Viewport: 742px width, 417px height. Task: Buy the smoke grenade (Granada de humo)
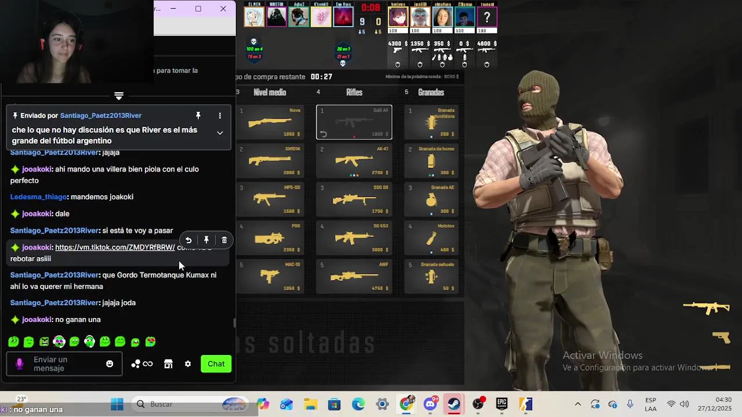pyautogui.click(x=431, y=160)
